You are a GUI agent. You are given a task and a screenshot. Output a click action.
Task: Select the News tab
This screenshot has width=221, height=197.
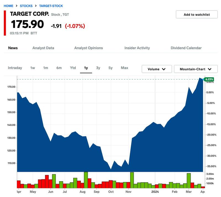tap(13, 48)
